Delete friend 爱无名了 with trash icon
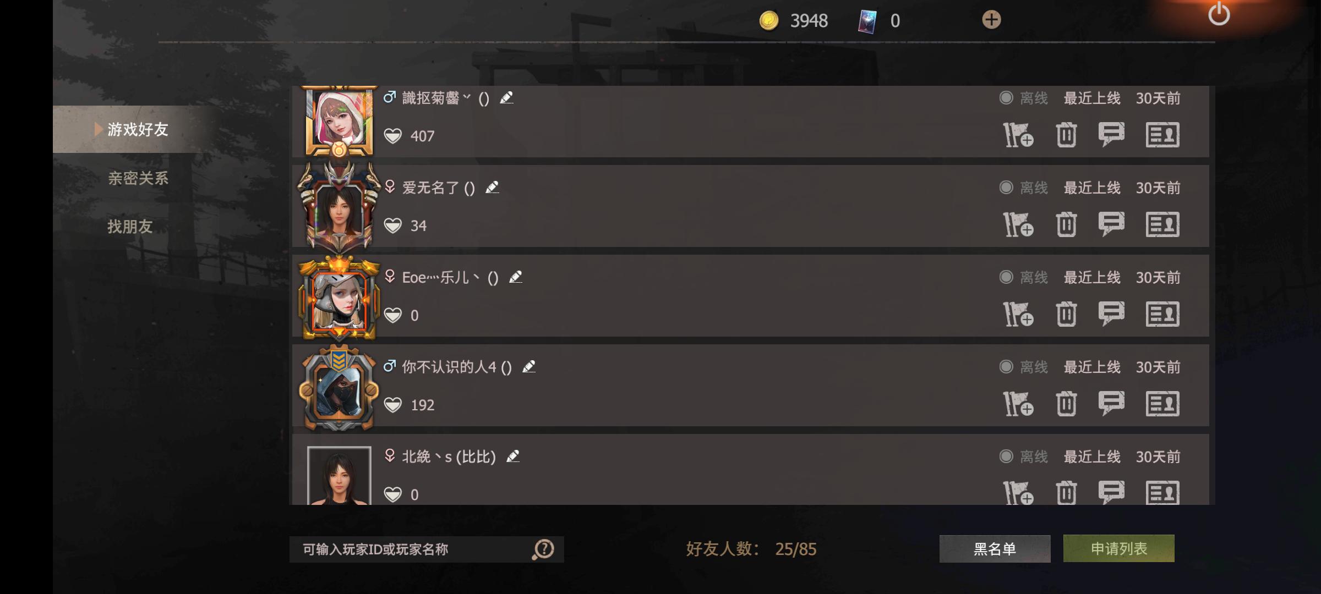 1066,224
